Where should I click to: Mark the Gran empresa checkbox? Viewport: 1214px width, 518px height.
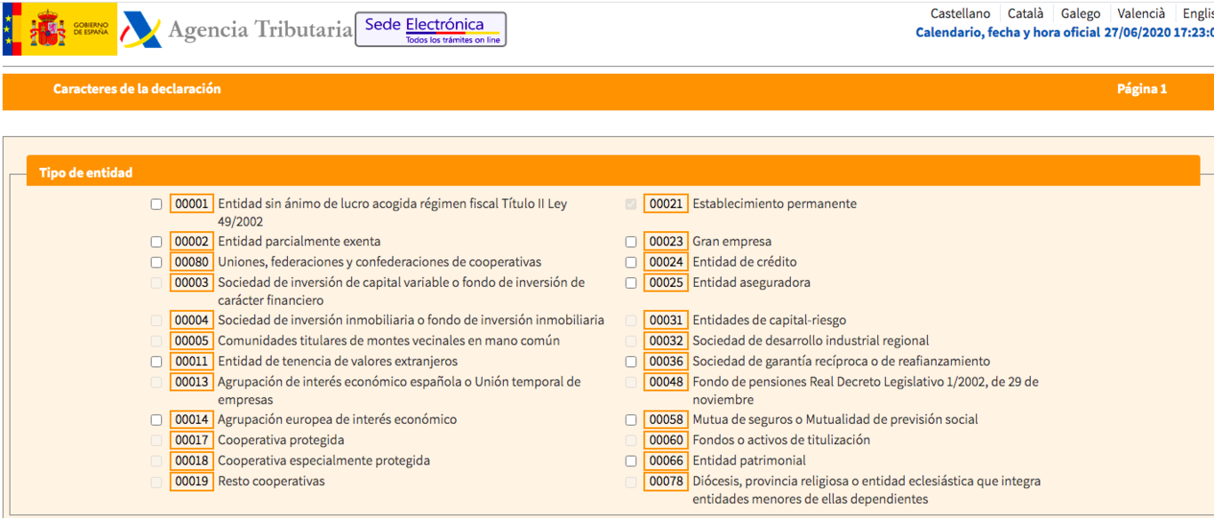click(631, 242)
